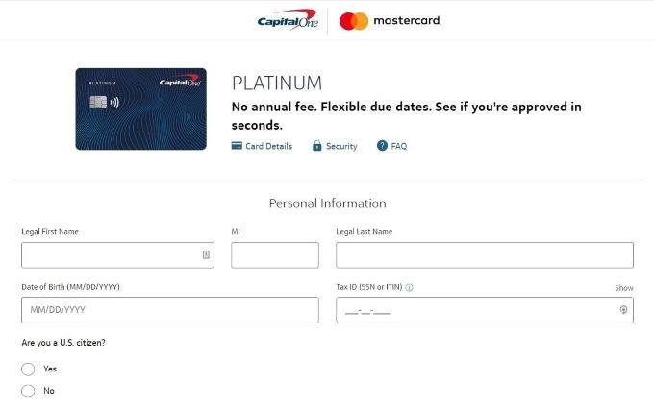Focus the Legal First Name field

[117, 255]
